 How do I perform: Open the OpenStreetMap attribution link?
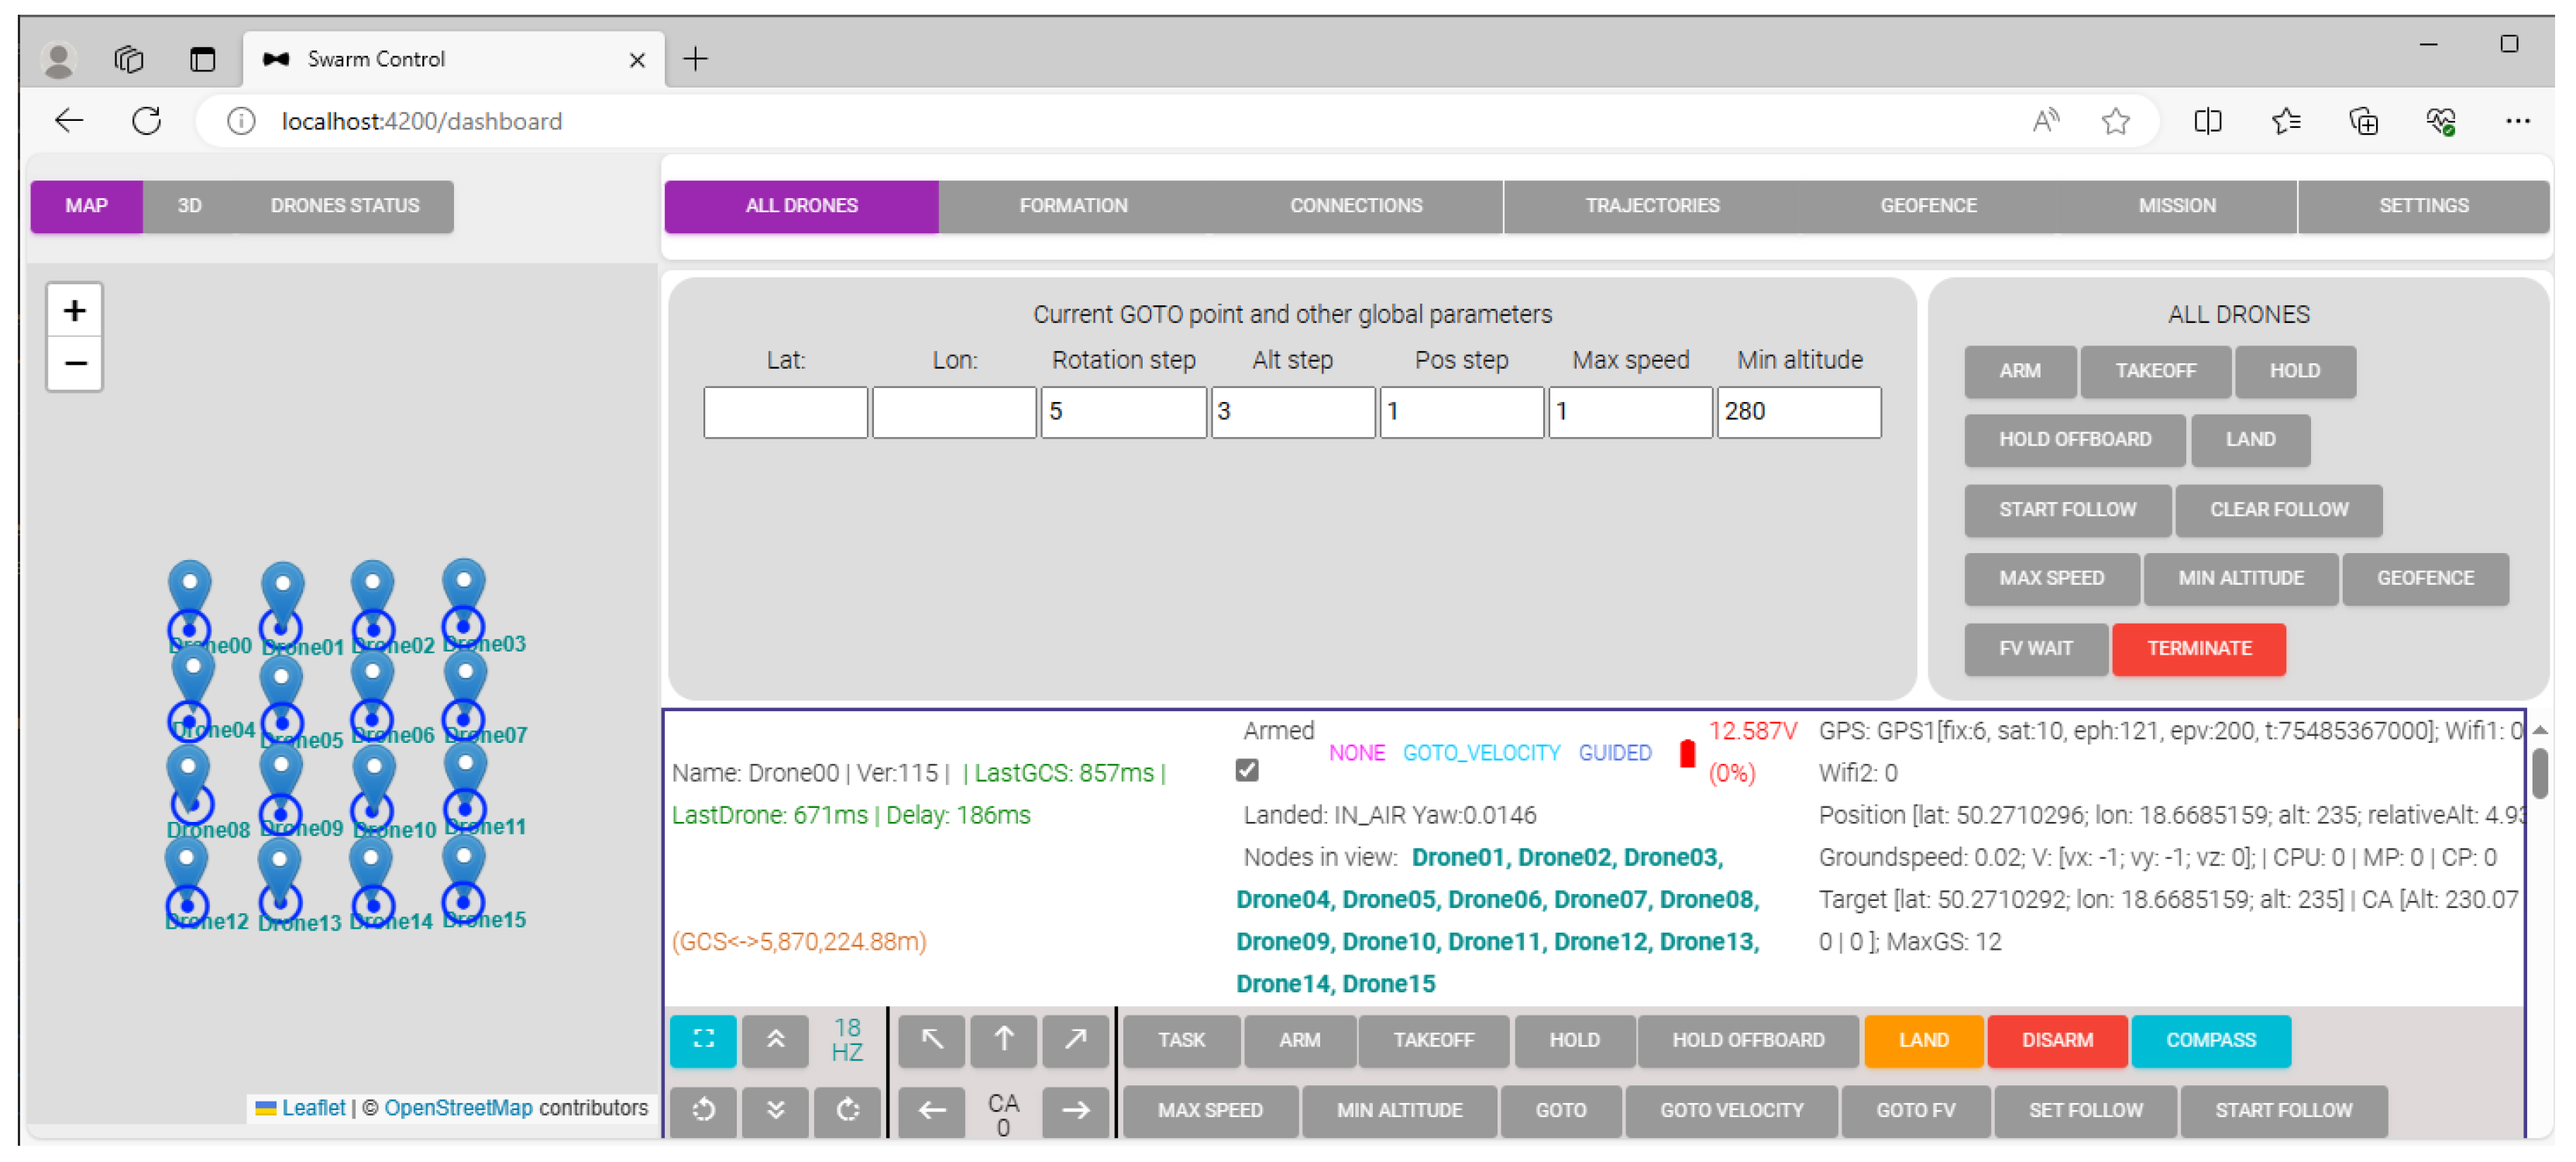click(458, 1108)
